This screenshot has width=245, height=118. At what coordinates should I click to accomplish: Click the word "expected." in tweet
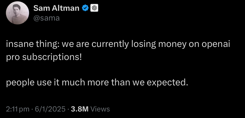pos(167,83)
